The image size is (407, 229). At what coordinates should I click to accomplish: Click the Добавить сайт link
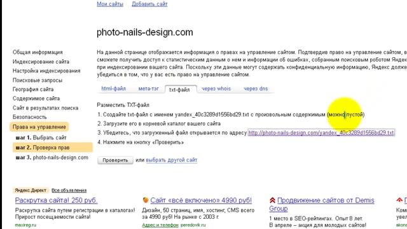pos(149,4)
